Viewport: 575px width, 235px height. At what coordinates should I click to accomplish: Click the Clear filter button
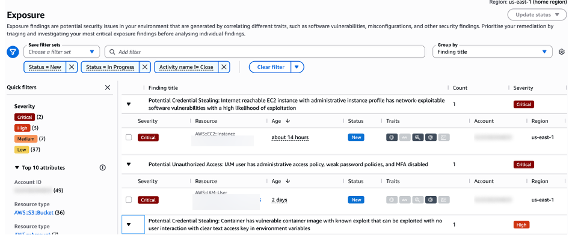[x=270, y=67]
